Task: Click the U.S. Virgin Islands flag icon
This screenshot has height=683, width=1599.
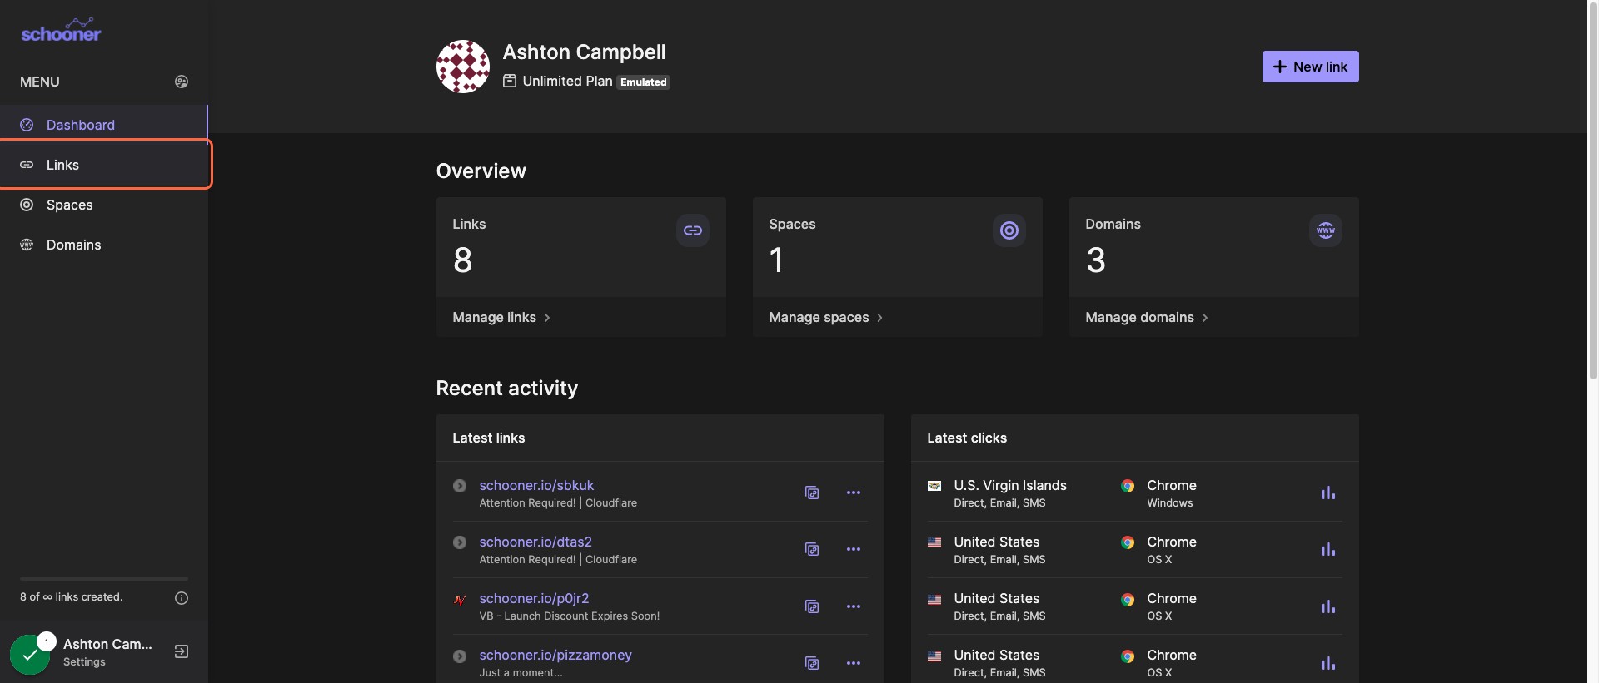Action: tap(934, 485)
